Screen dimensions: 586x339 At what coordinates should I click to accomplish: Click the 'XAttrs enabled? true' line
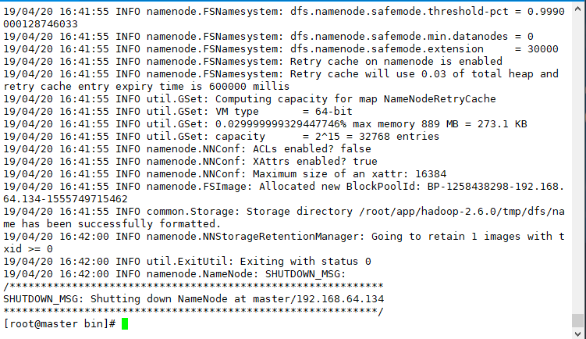(190, 161)
